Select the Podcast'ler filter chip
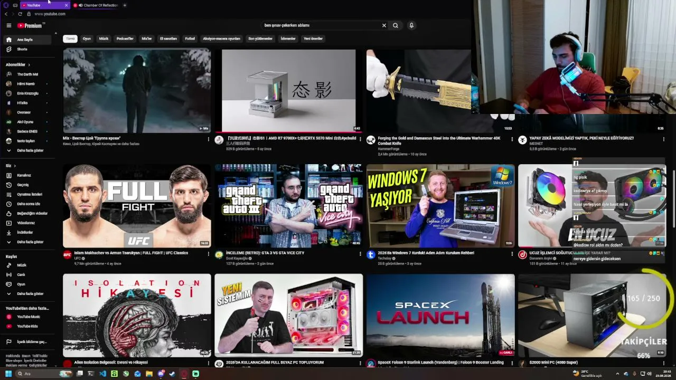Viewport: 676px width, 380px height. click(125, 39)
